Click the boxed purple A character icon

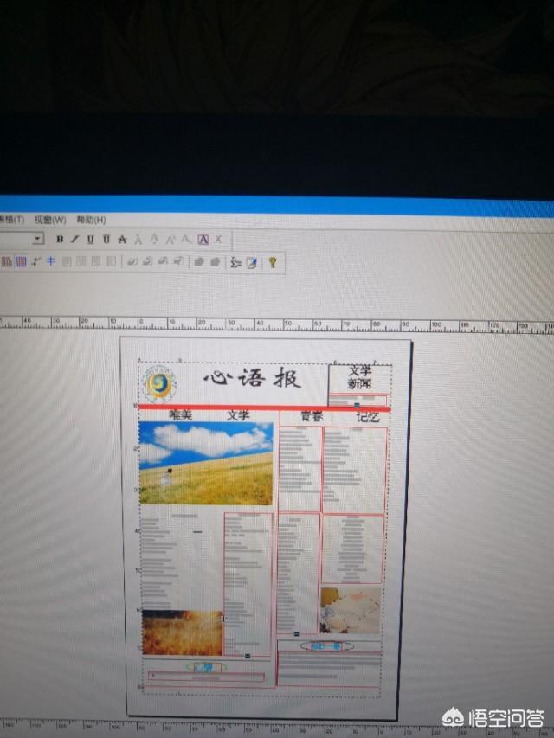[203, 240]
